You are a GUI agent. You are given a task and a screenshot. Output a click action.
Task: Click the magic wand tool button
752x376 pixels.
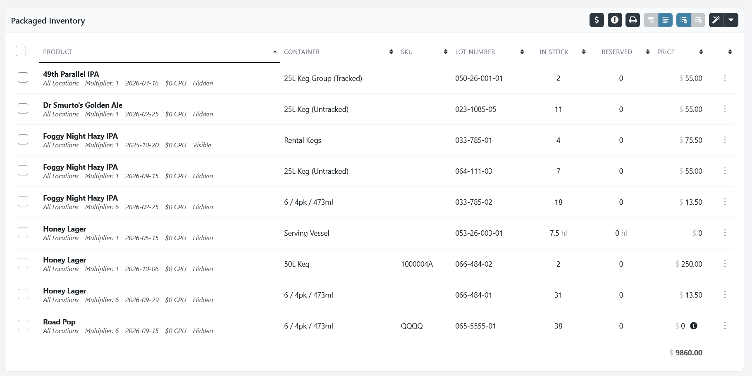tap(716, 20)
